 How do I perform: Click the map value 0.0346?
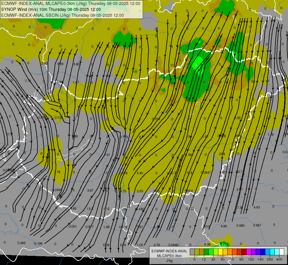pos(57,190)
